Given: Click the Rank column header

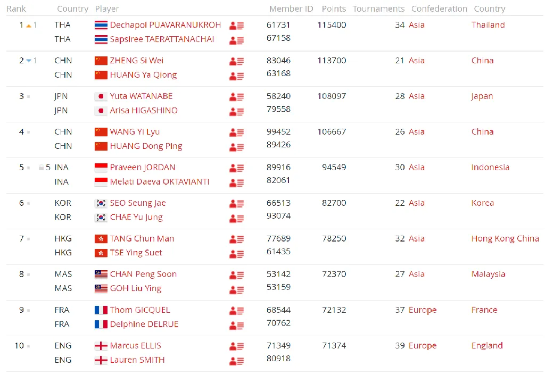Looking at the screenshot, I should [x=16, y=9].
